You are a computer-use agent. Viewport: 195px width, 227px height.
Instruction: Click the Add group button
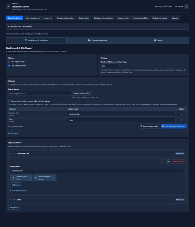pyautogui.click(x=14, y=207)
